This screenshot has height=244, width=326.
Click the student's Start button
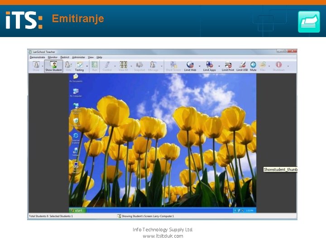(77, 211)
